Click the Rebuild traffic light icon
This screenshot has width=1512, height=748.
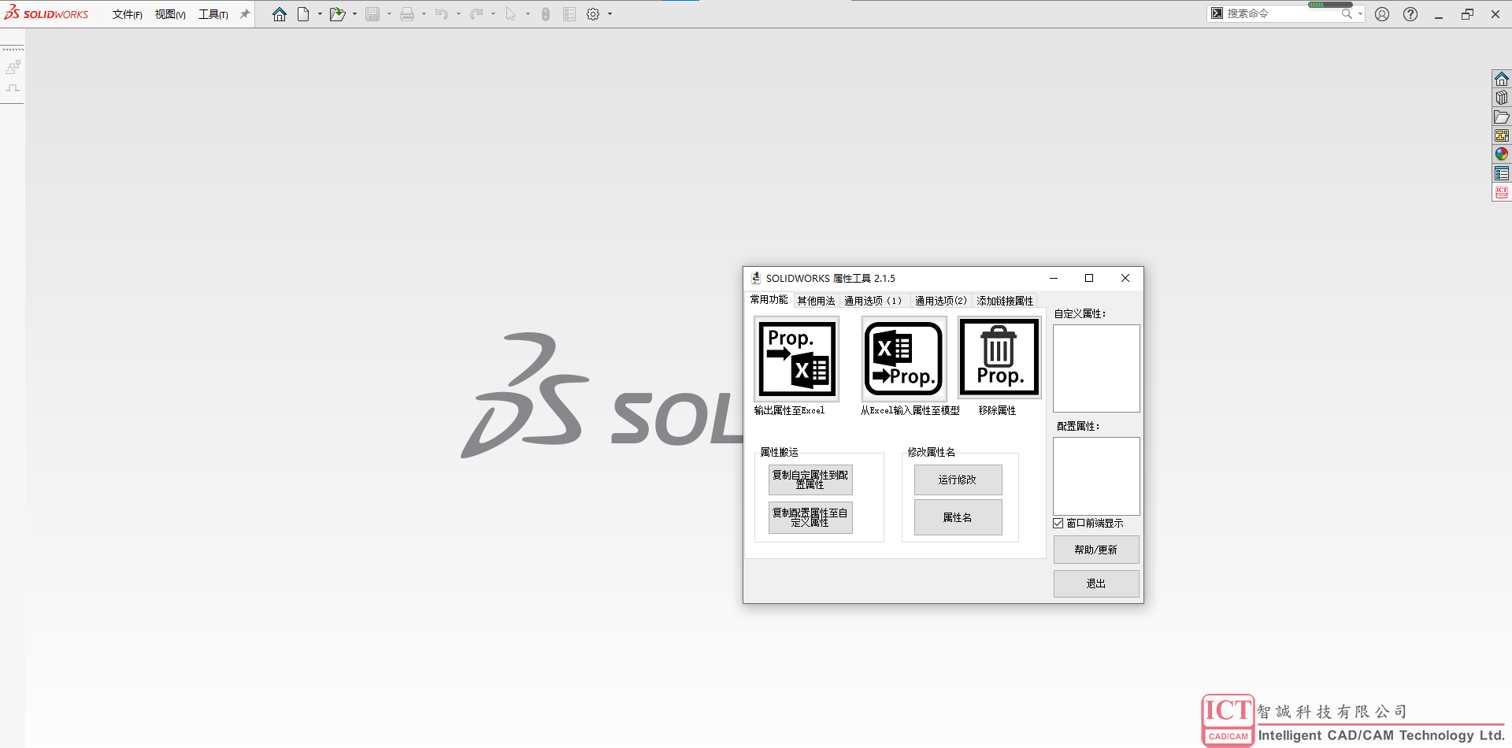546,14
